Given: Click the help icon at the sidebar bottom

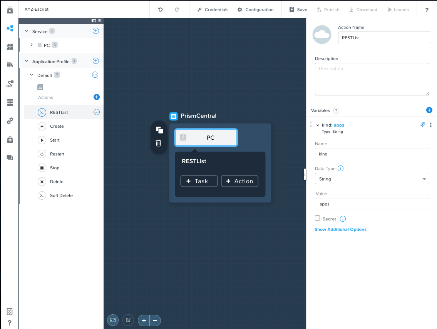Looking at the screenshot, I should pos(10,323).
